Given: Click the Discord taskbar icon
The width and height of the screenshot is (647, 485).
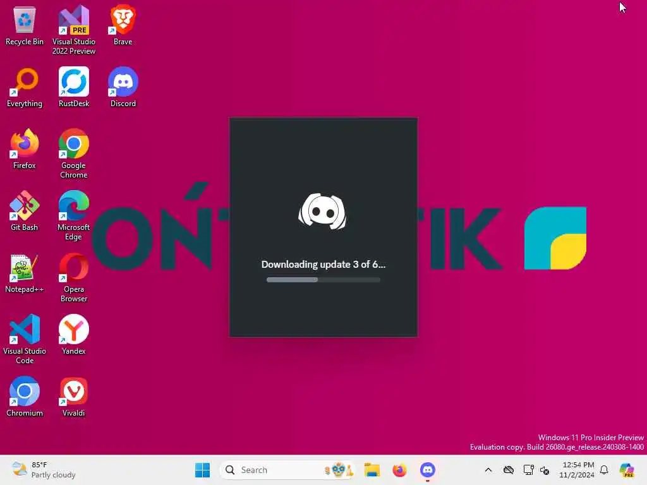Looking at the screenshot, I should point(428,470).
